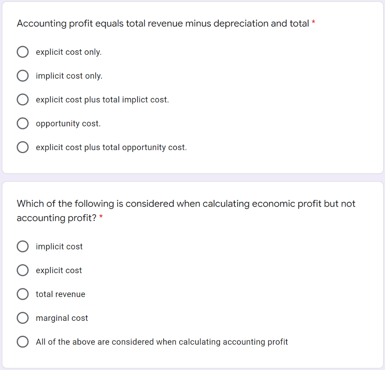The image size is (385, 370).
Task: Select the 'opportunity cost.' radio button
Action: point(23,123)
